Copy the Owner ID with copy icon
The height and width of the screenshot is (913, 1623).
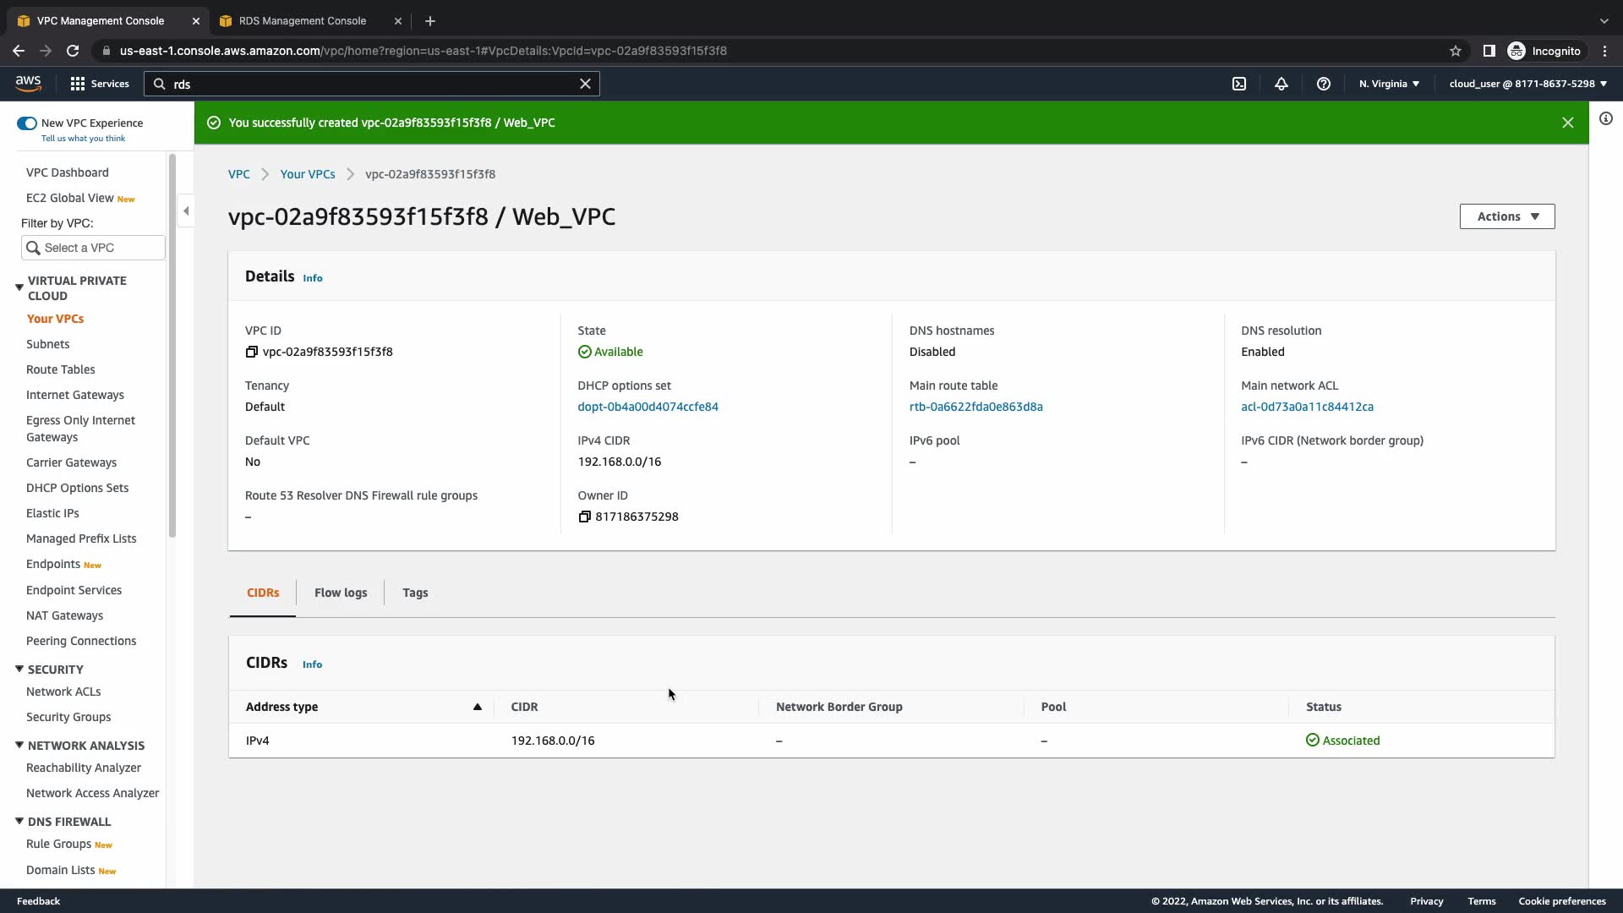pyautogui.click(x=584, y=517)
